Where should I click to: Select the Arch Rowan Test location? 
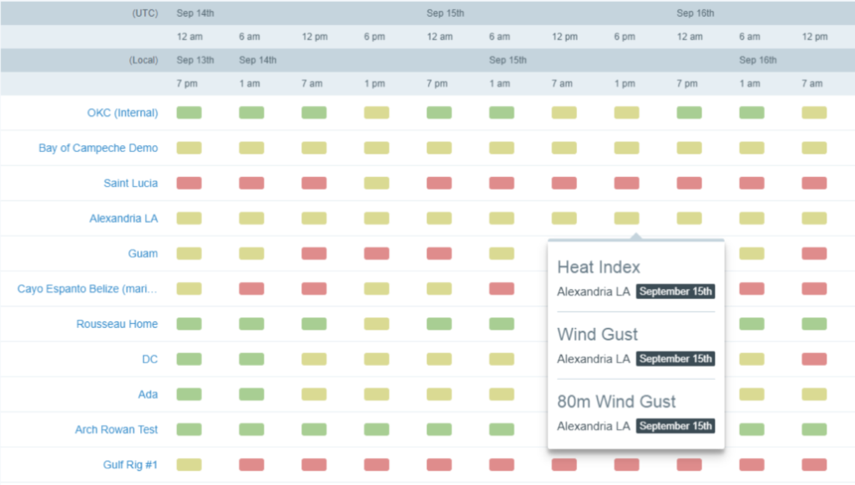(116, 429)
